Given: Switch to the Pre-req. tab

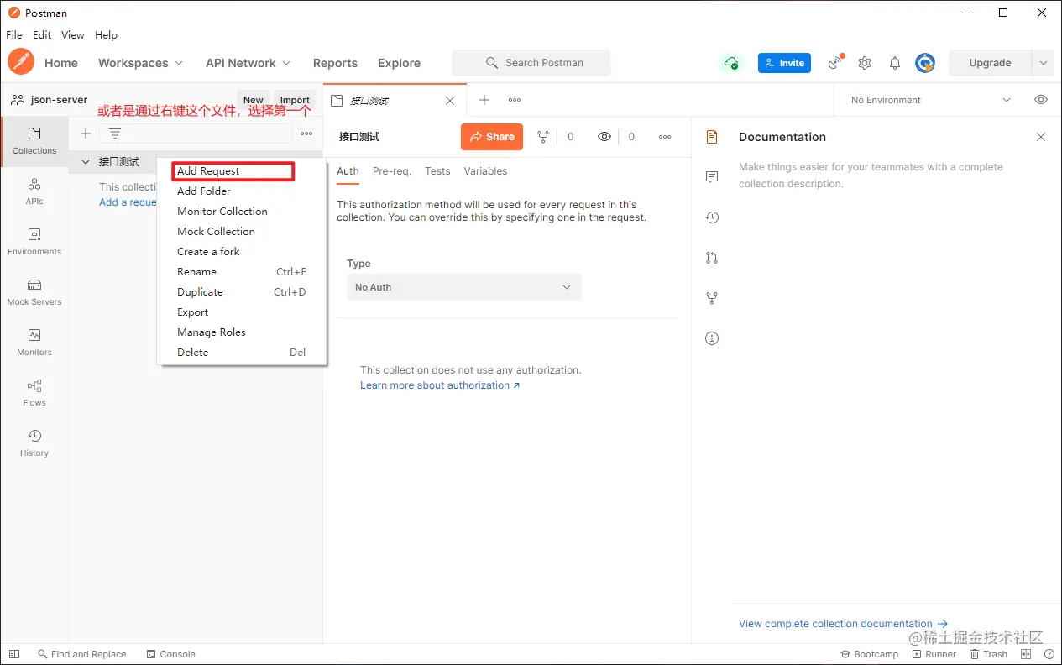Looking at the screenshot, I should click(391, 171).
